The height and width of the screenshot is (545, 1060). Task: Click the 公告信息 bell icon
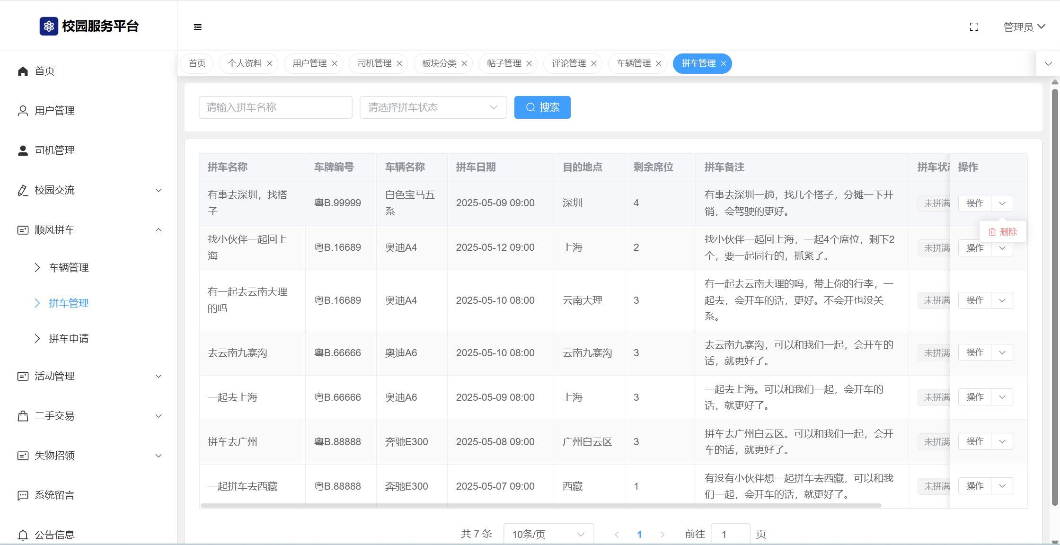point(23,535)
